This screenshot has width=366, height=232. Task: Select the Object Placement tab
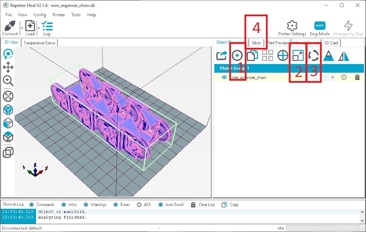(x=230, y=42)
